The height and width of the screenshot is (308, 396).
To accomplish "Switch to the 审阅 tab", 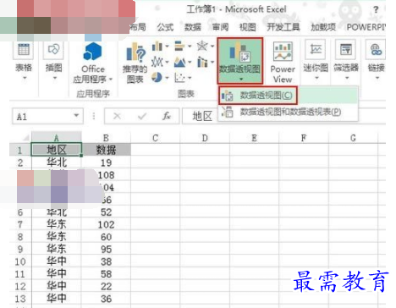I will 220,27.
